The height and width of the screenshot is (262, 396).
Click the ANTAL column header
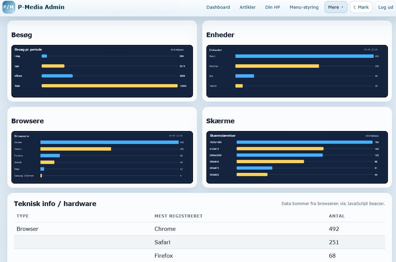pos(336,216)
